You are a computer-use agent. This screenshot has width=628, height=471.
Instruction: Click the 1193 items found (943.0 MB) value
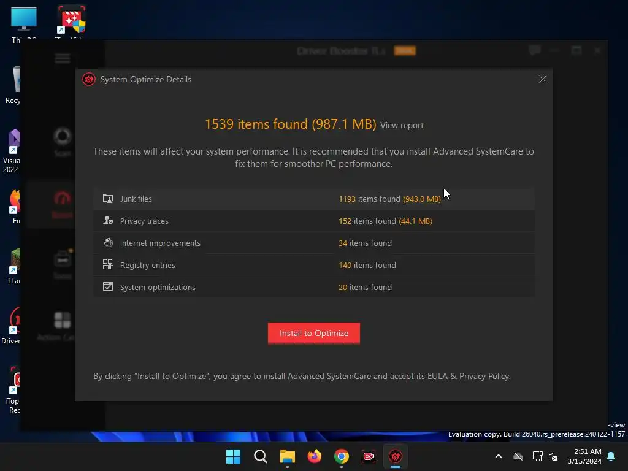coord(389,199)
